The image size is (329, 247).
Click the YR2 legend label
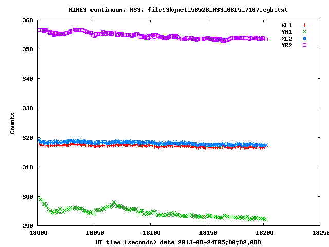tap(287, 45)
